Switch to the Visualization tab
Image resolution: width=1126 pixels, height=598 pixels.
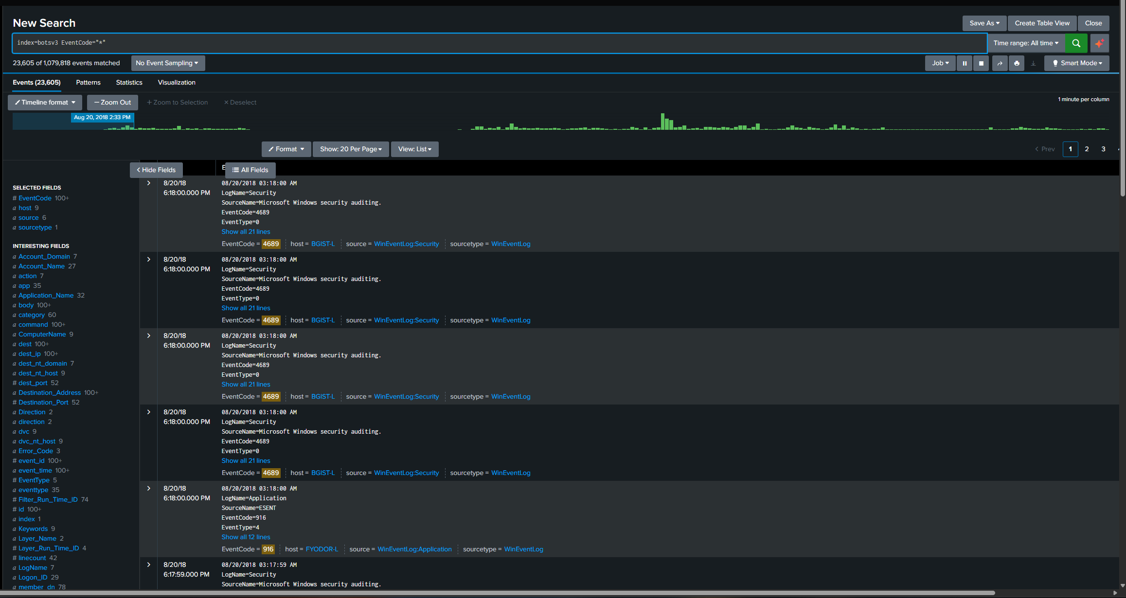177,83
